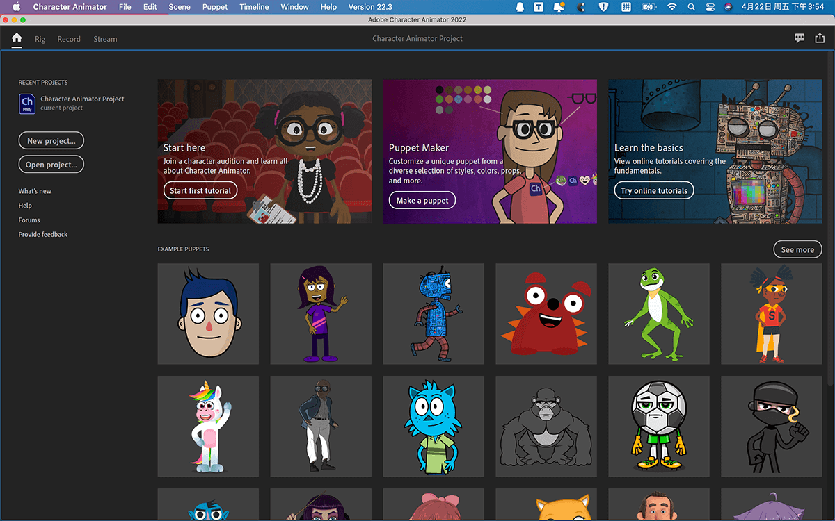Image resolution: width=835 pixels, height=521 pixels.
Task: Open the Puppet menu
Action: (x=215, y=7)
